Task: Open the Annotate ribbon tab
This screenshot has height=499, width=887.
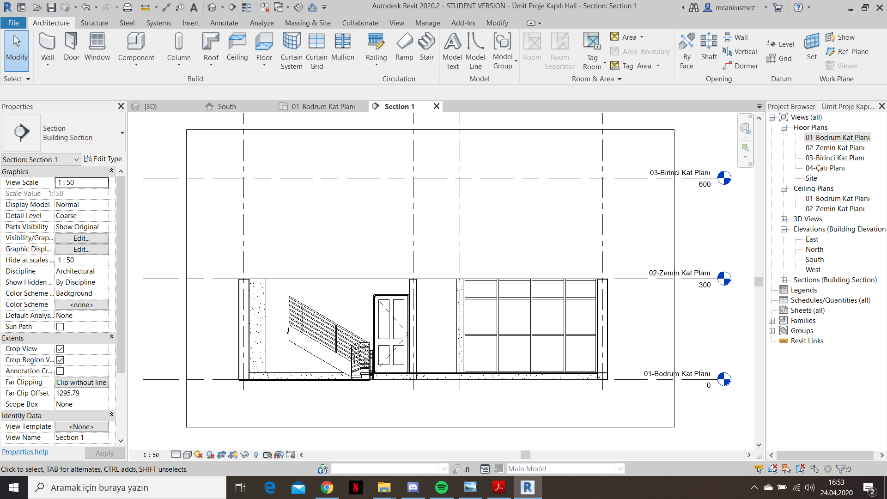Action: [224, 23]
